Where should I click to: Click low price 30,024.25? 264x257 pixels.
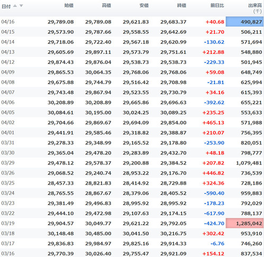(136, 113)
